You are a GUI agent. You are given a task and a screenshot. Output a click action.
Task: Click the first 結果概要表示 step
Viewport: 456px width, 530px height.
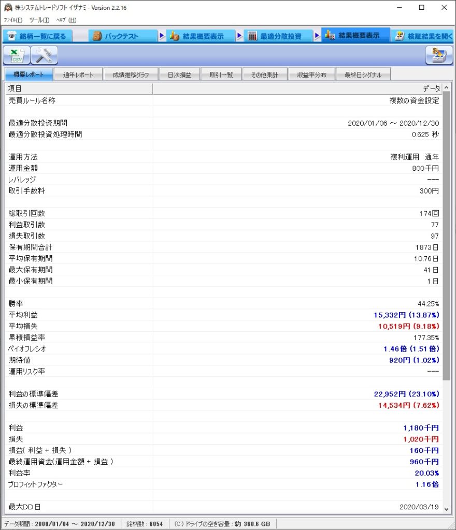click(197, 36)
